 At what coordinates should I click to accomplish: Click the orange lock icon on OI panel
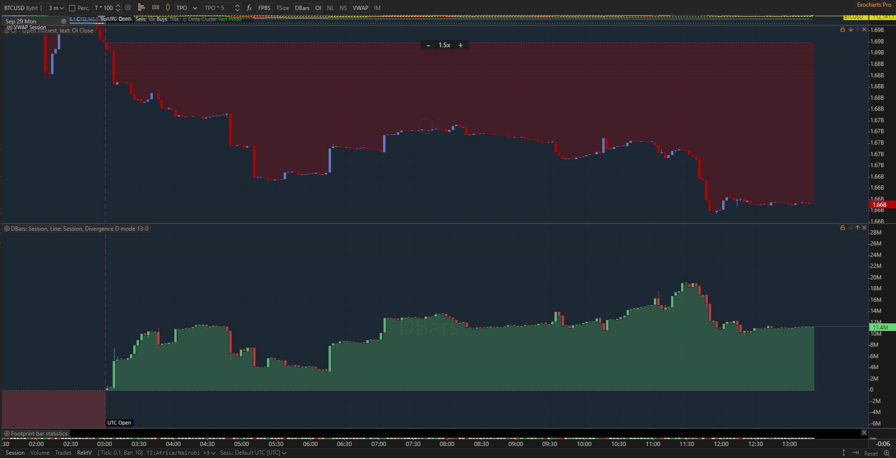point(843,30)
